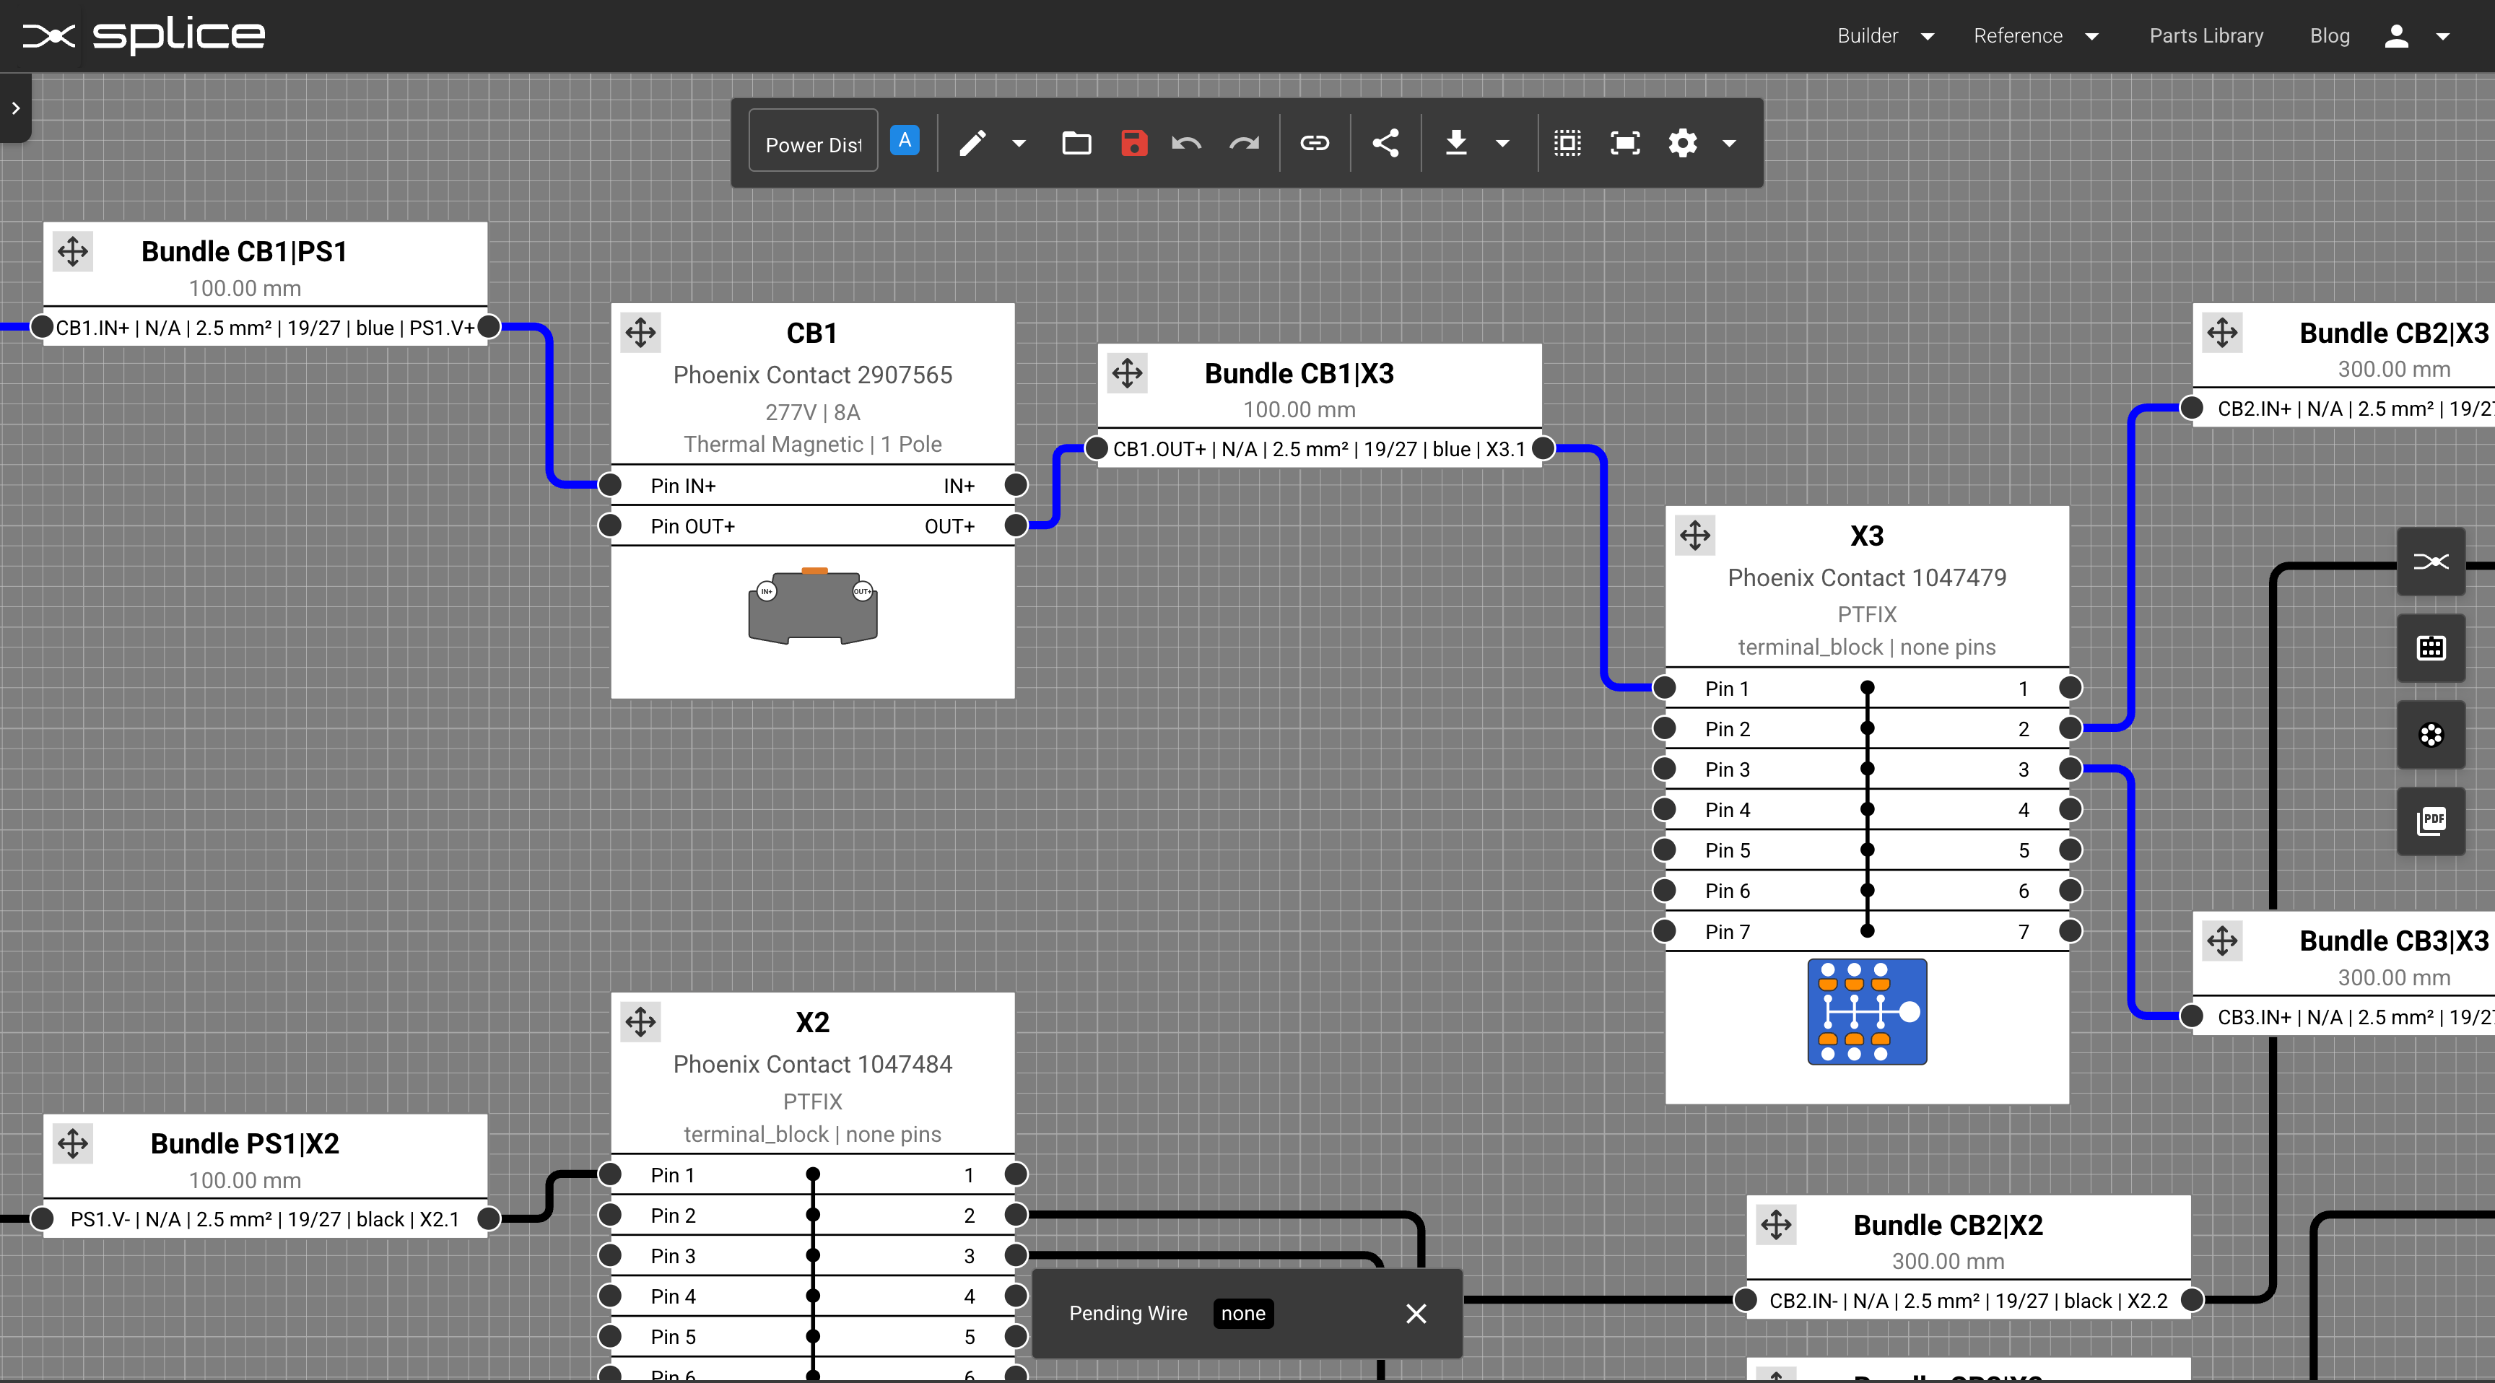Click the red save icon in toolbar
Screen dimensions: 2495x1383
click(x=1133, y=144)
